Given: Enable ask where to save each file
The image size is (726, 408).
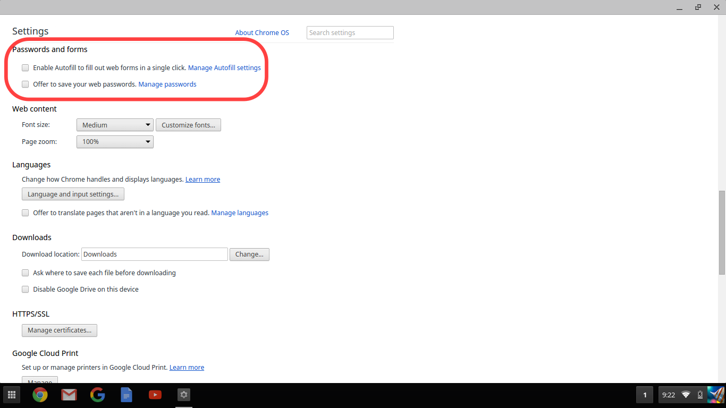Looking at the screenshot, I should [26, 273].
